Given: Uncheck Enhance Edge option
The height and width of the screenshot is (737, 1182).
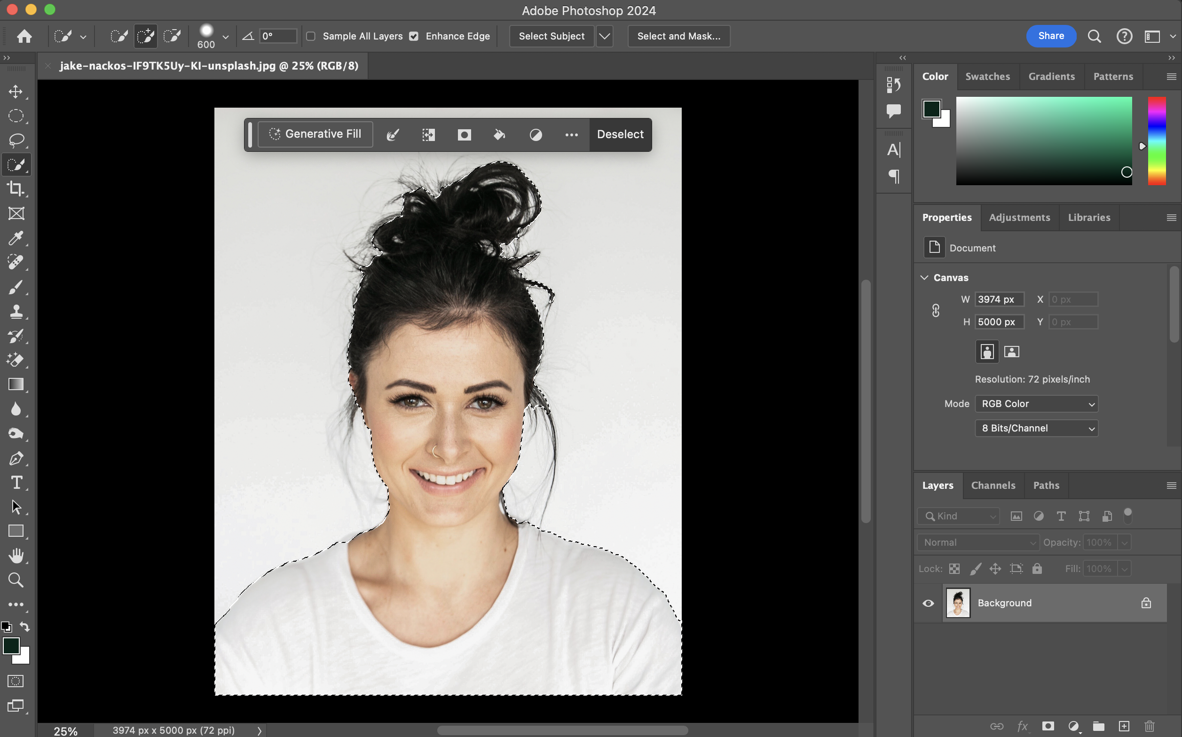Looking at the screenshot, I should [414, 36].
